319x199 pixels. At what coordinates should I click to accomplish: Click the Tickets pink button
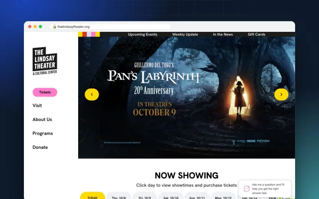(45, 92)
